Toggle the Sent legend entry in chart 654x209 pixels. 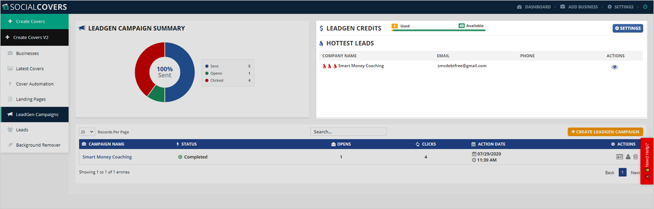214,66
